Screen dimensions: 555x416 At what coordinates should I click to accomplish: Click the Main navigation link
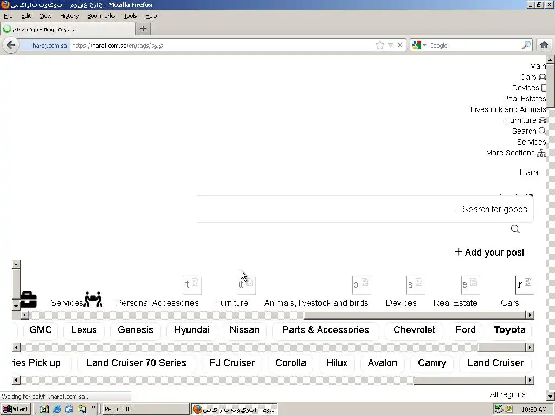pyautogui.click(x=538, y=66)
